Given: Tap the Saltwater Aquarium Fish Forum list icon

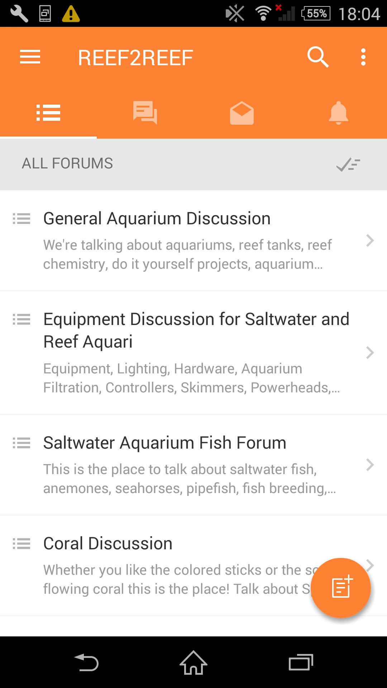Looking at the screenshot, I should tap(21, 443).
